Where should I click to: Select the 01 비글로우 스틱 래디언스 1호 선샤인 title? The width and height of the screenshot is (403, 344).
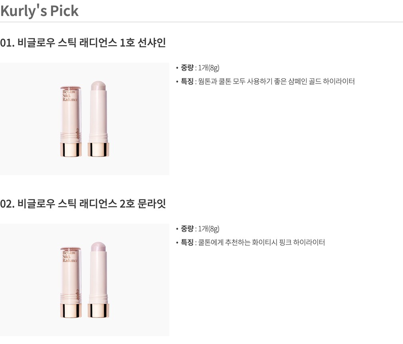[x=83, y=43]
